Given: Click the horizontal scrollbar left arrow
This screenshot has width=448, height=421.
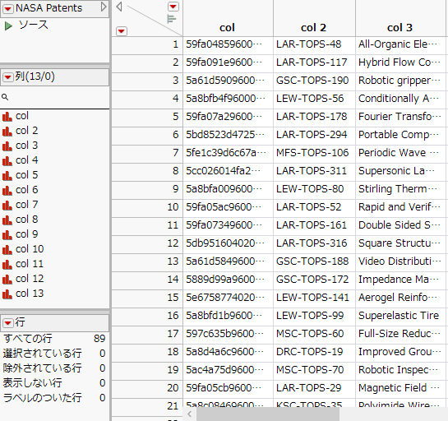Looking at the screenshot, I should click(189, 414).
